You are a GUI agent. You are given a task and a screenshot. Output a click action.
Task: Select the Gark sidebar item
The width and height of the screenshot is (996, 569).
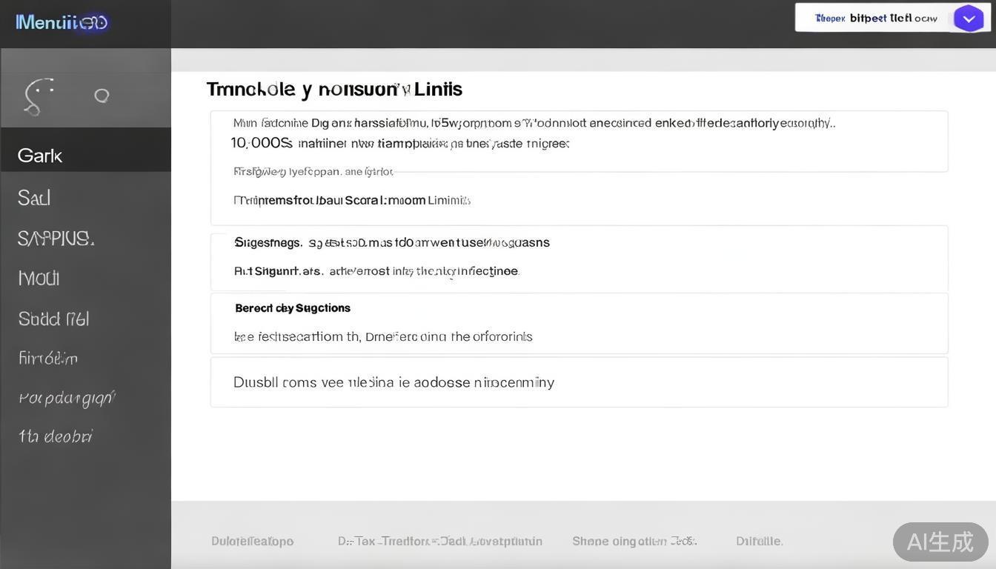[x=40, y=156]
